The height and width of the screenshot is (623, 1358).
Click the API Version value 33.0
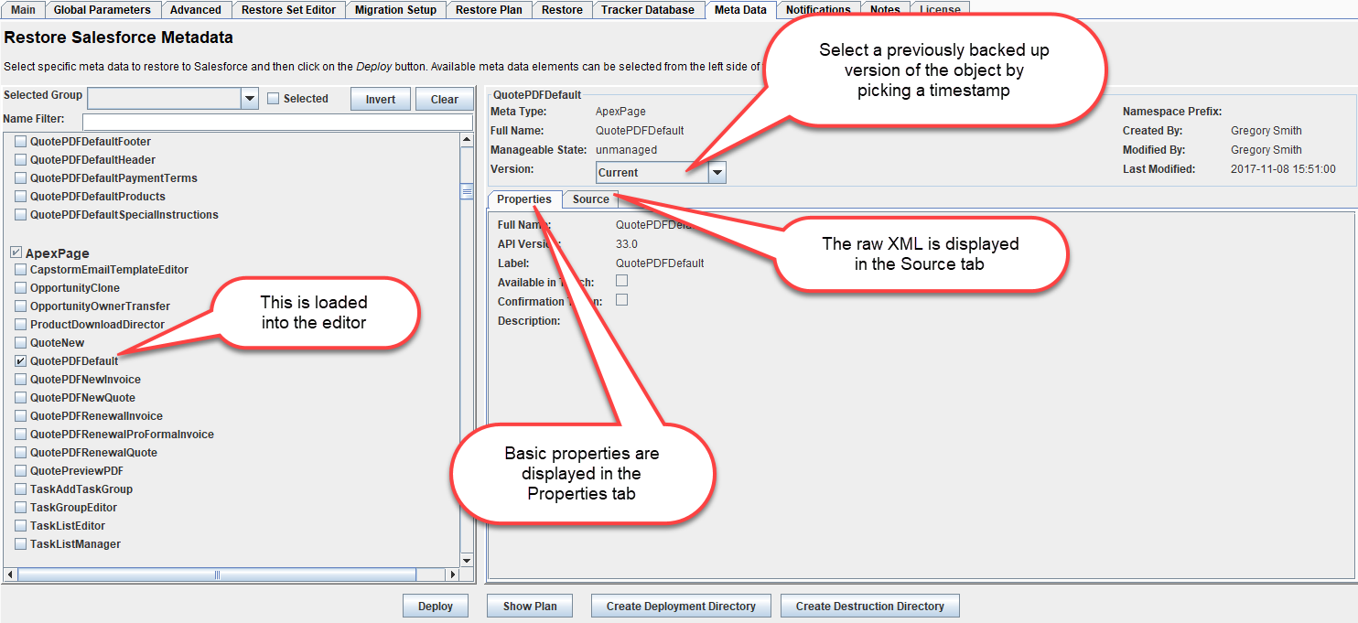coord(627,244)
